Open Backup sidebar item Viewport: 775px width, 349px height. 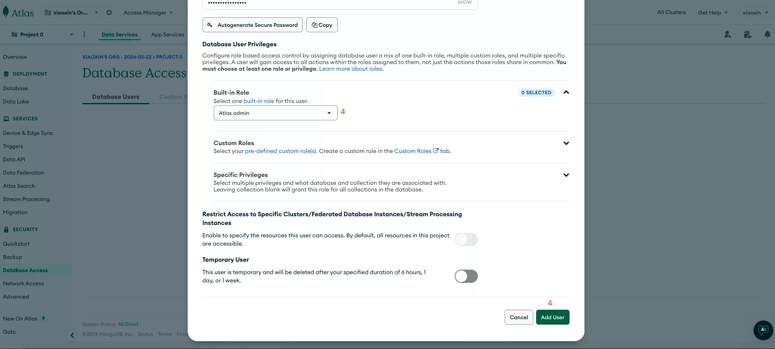[12, 257]
